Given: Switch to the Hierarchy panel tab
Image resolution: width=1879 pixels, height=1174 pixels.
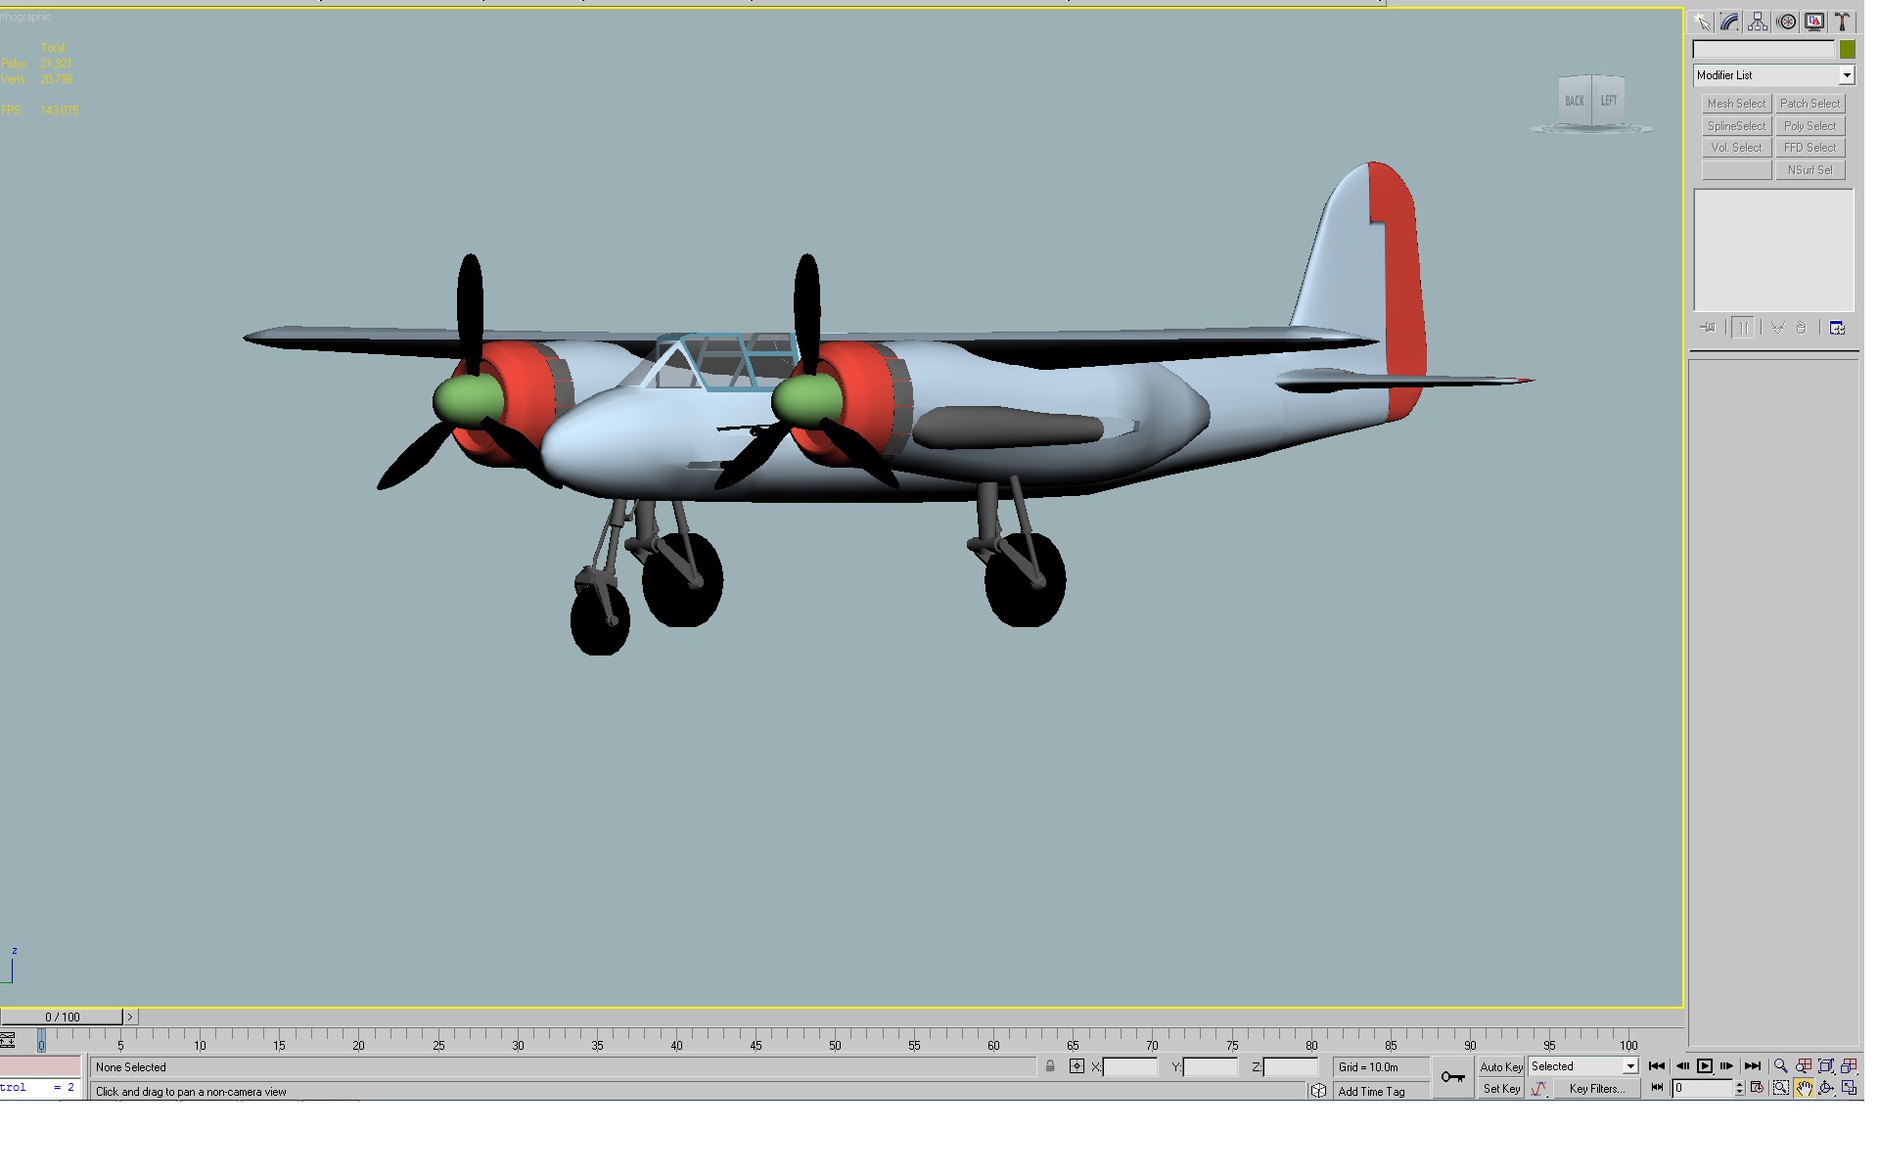Looking at the screenshot, I should [1758, 22].
